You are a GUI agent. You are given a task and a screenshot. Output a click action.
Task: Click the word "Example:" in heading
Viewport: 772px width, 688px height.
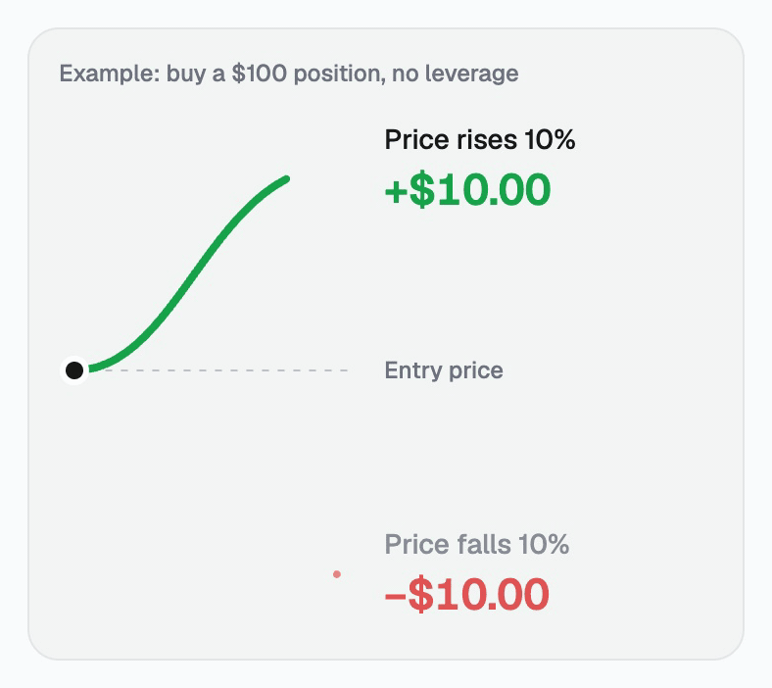[110, 74]
